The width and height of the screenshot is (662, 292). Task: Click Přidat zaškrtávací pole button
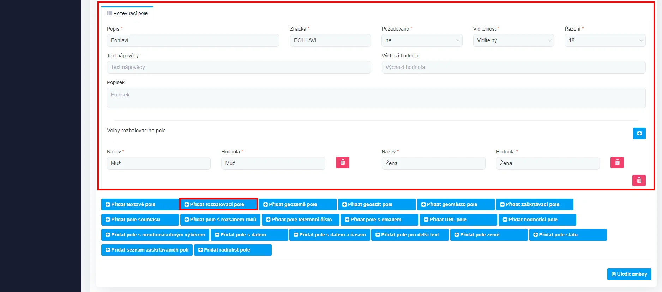pos(534,204)
